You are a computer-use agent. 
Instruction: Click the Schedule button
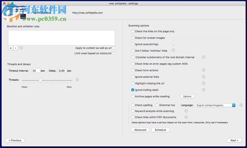click(x=160, y=130)
